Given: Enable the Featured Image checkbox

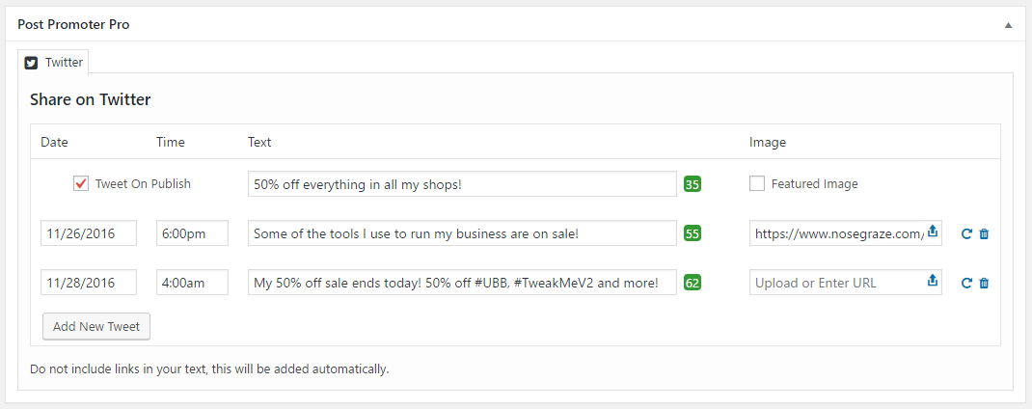Looking at the screenshot, I should point(757,183).
